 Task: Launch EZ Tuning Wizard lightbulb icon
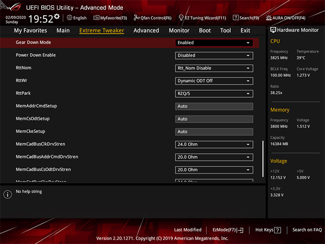pos(181,18)
